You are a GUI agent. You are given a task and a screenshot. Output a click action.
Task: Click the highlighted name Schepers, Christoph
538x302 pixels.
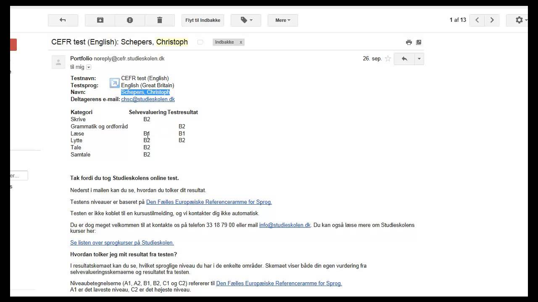145,92
